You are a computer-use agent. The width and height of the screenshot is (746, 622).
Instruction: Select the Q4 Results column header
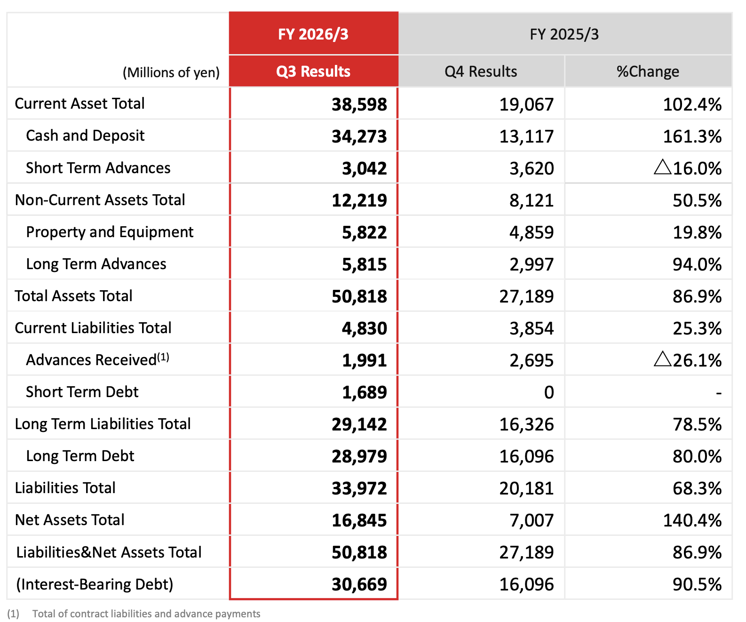481,72
